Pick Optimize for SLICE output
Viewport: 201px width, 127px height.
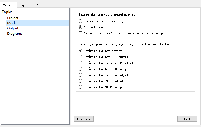[81, 87]
